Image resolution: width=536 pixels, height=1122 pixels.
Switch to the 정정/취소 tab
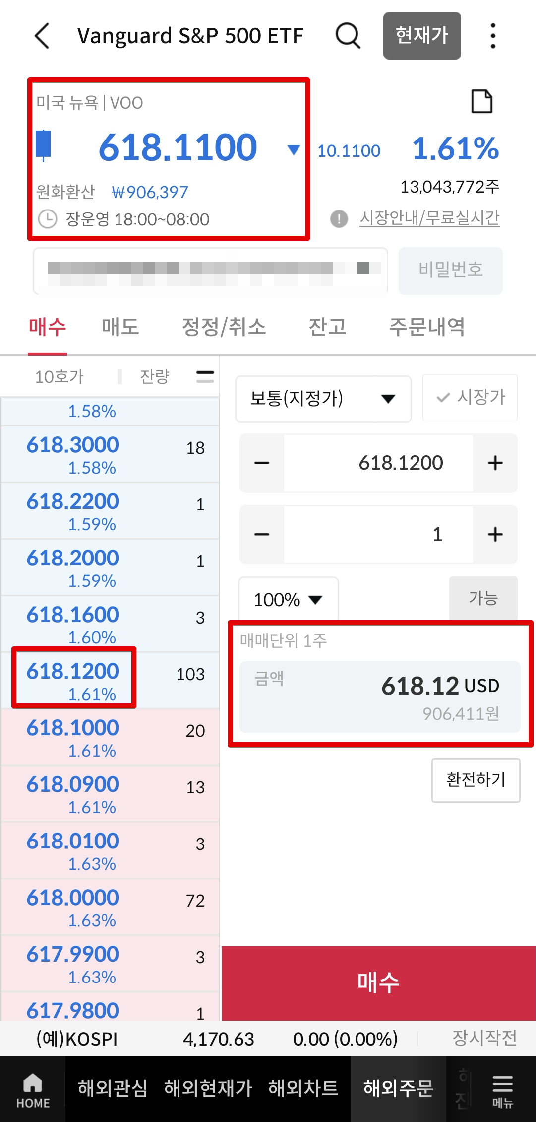[x=224, y=327]
